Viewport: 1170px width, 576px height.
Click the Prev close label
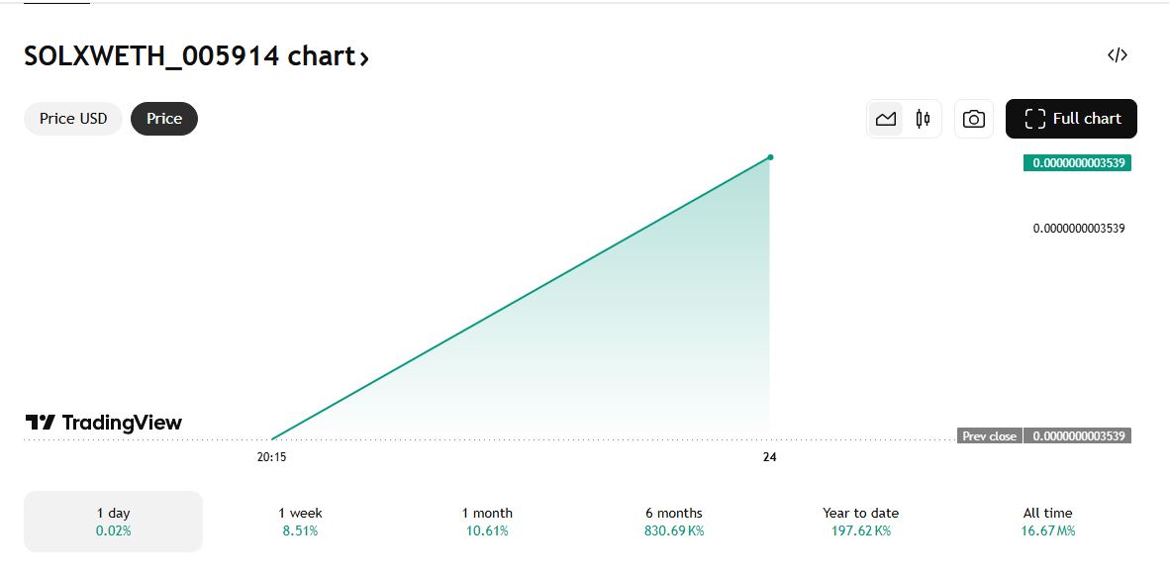point(989,435)
